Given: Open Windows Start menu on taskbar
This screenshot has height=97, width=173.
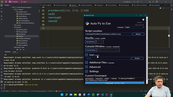Looking at the screenshot, I should point(62,95).
